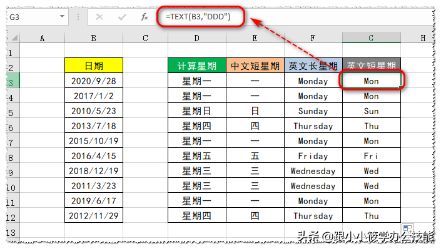Click cell 四 in row 12 column E
The height and width of the screenshot is (249, 441).
pyautogui.click(x=255, y=215)
